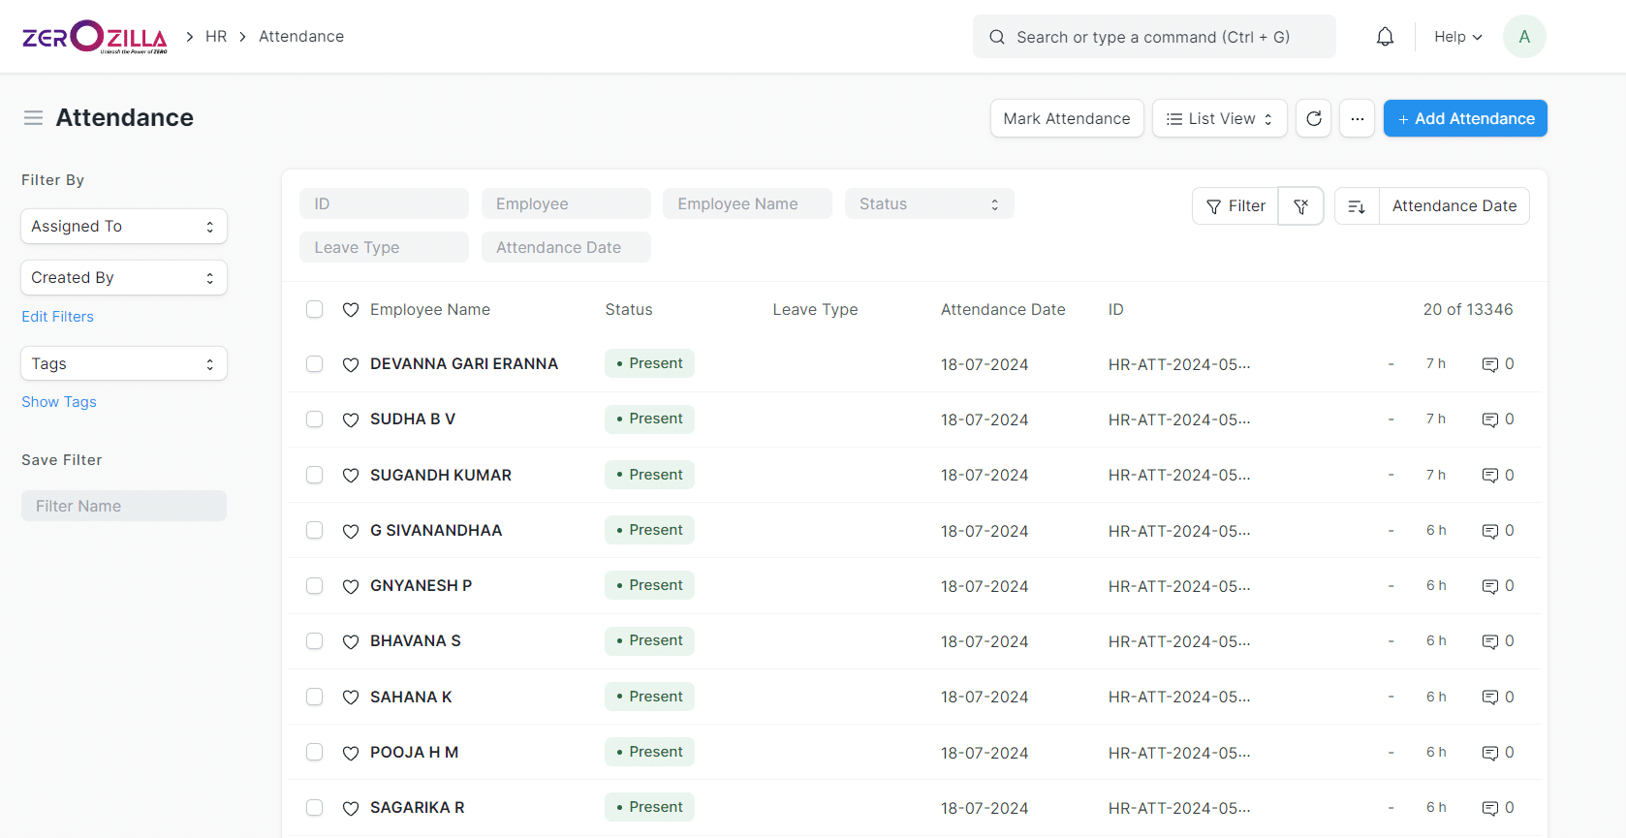Select the SUGANDH KUMAR row checkbox
This screenshot has width=1626, height=838.
314,475
